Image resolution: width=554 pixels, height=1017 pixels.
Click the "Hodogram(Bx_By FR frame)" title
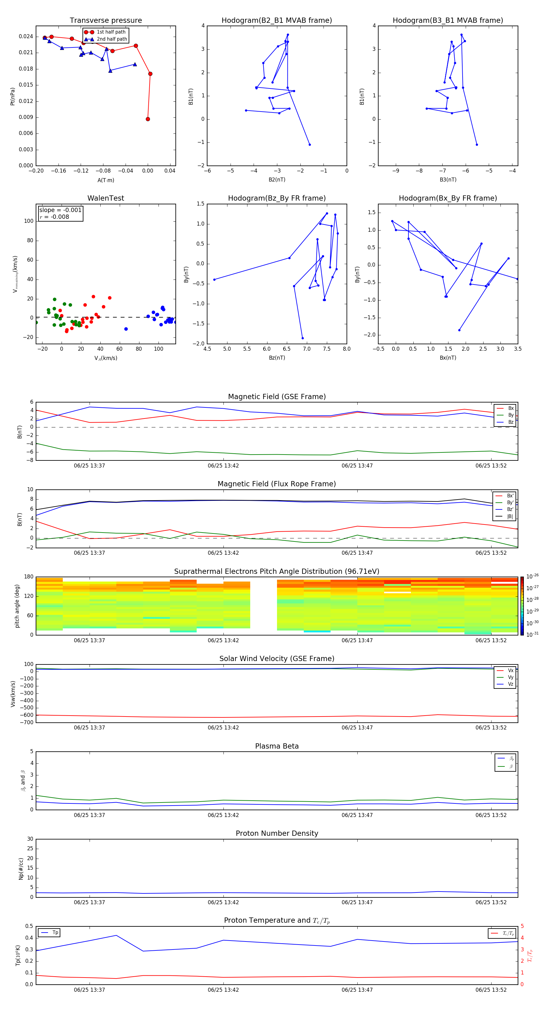pos(448,198)
